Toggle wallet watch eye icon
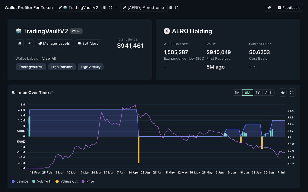The image size is (308, 192). [x=30, y=43]
